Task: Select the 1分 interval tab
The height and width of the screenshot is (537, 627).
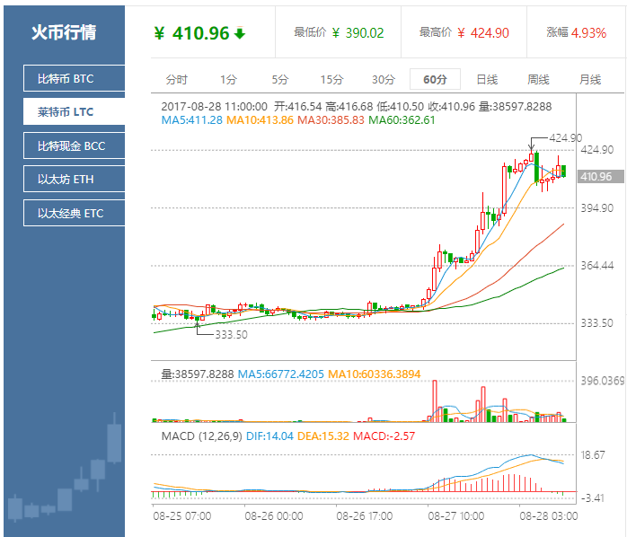Action: [x=228, y=79]
